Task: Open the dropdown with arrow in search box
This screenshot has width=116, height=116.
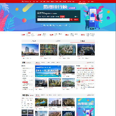Action: pos(76,16)
